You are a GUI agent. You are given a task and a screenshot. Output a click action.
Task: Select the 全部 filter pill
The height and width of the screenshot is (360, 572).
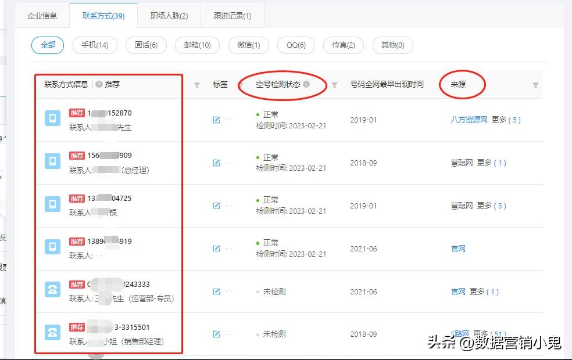coord(48,45)
